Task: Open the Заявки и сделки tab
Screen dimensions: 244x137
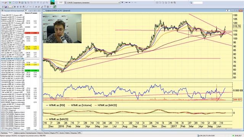Action: coord(19,133)
